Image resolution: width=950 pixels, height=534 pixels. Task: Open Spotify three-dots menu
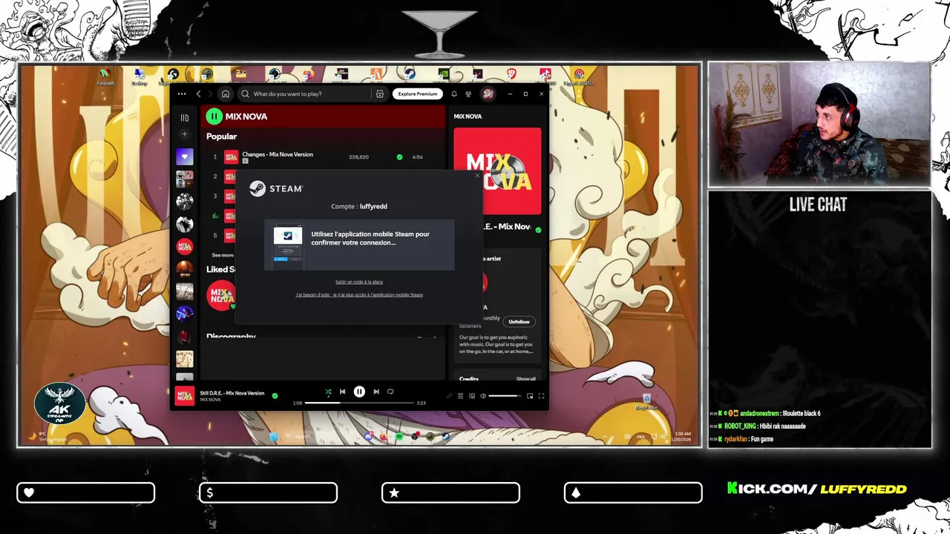(182, 94)
